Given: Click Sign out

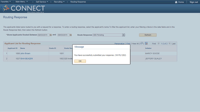Looking at the screenshot, I should (194, 2).
